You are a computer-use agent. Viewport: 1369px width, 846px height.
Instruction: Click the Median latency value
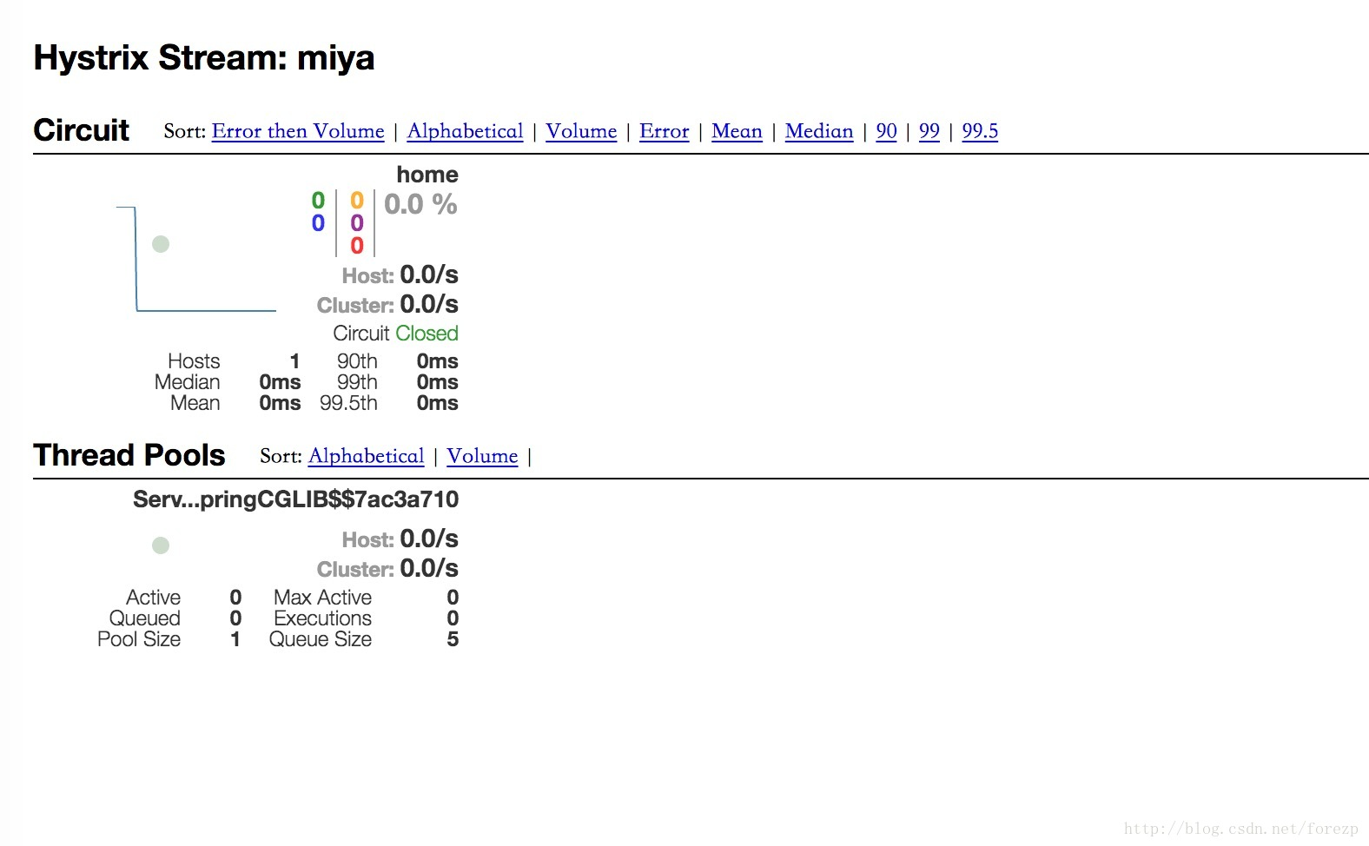tap(280, 382)
